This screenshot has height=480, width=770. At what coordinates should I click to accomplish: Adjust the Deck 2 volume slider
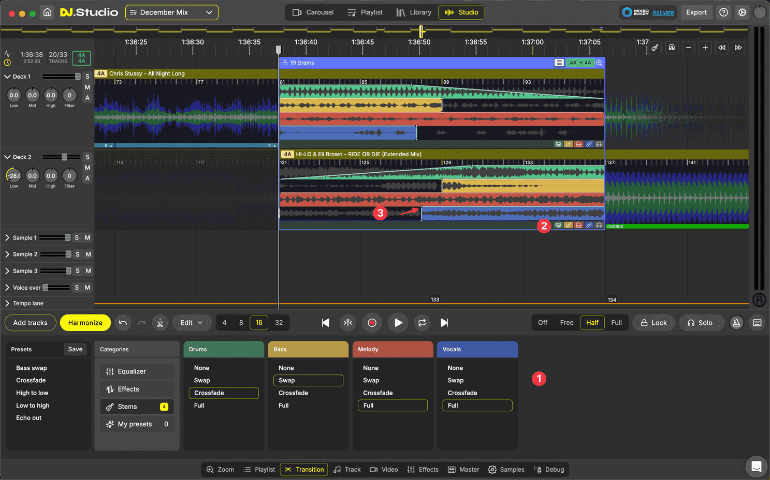pyautogui.click(x=64, y=157)
